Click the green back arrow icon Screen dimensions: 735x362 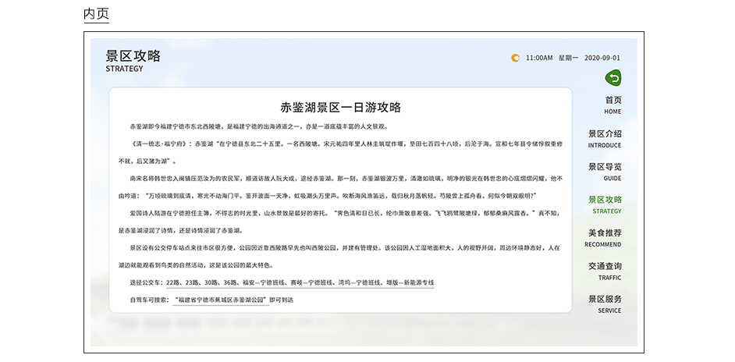click(x=613, y=78)
